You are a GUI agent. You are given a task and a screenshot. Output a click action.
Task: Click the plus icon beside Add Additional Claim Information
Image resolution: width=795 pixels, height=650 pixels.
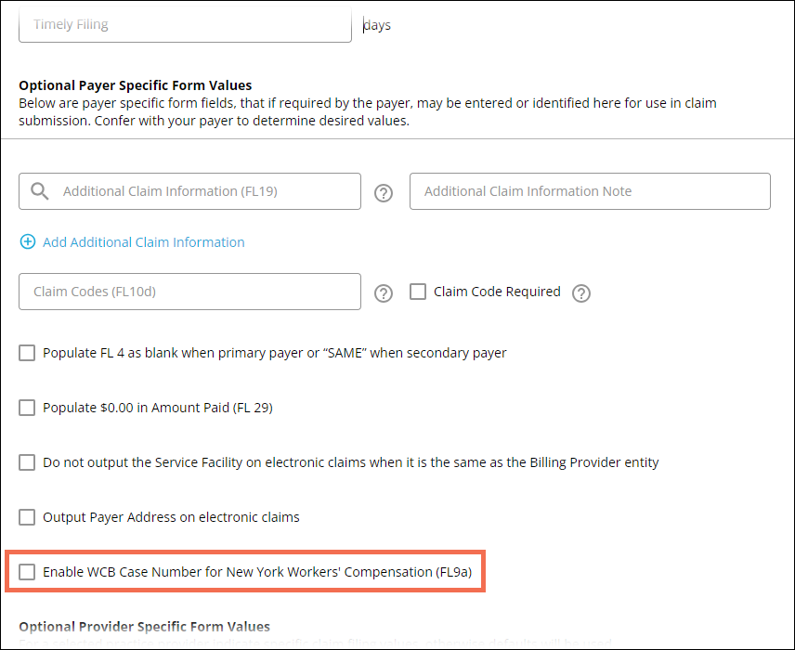point(28,242)
